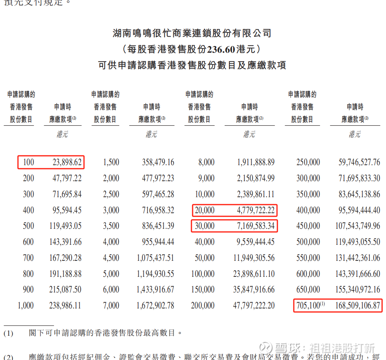The height and width of the screenshot is (360, 386).
Task: Click the amount 23,898.62
Action: tap(67, 162)
